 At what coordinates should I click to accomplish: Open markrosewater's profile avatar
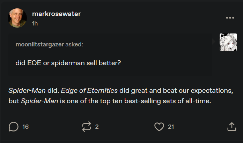17,18
